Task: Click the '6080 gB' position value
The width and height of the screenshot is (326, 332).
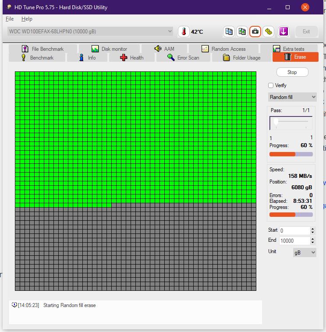Action: click(301, 187)
